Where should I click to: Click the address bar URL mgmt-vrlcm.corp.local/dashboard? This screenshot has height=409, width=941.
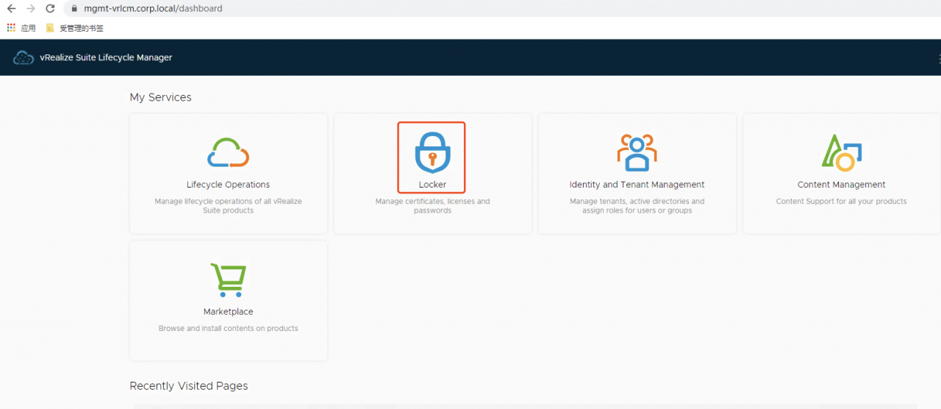[153, 9]
